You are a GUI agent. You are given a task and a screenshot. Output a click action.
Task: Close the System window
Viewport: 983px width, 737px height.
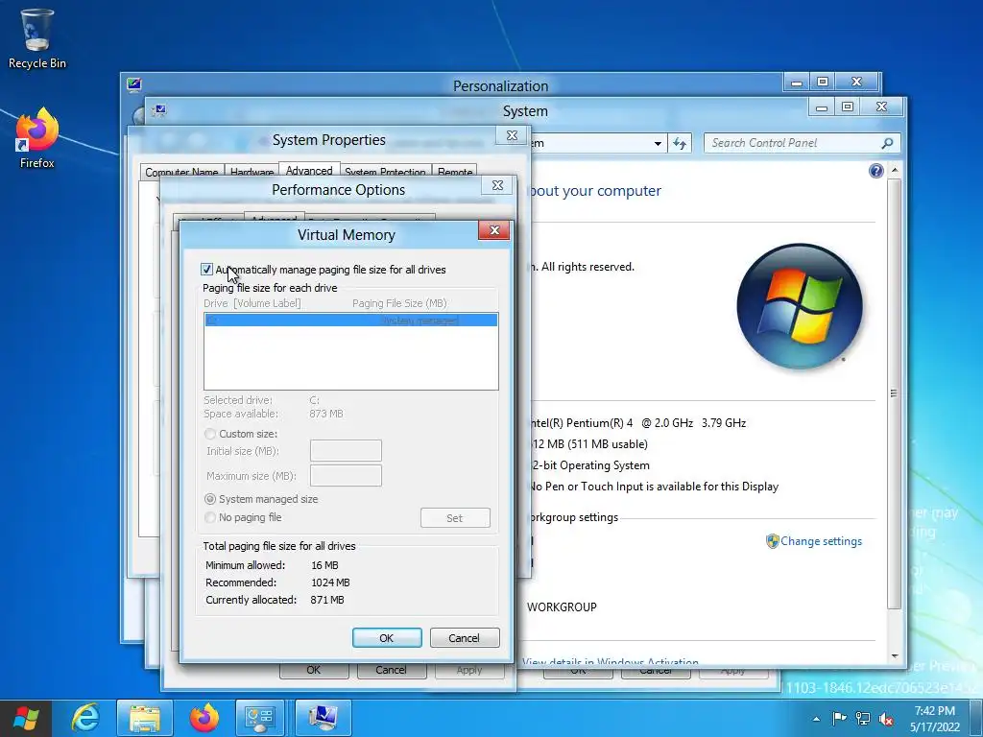(x=881, y=107)
